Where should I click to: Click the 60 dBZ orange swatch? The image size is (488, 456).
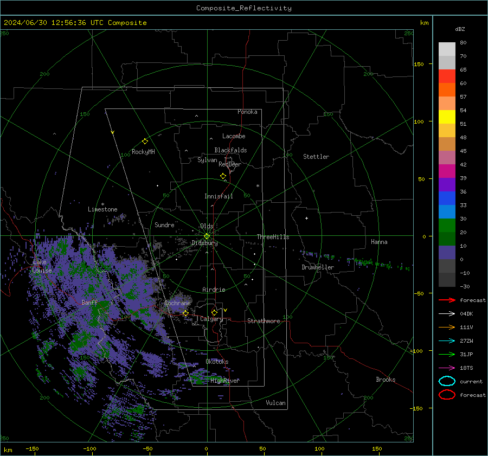click(x=447, y=90)
